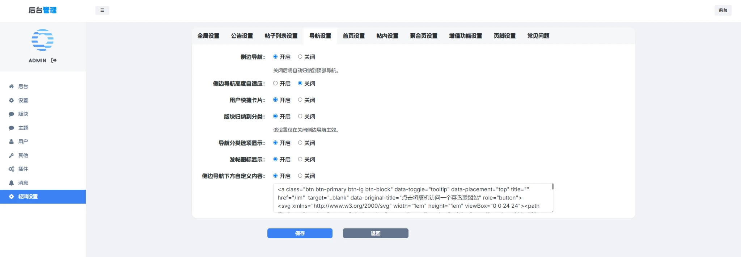Select 关闭 for 版块归纳到分类
The height and width of the screenshot is (257, 741).
(x=300, y=116)
